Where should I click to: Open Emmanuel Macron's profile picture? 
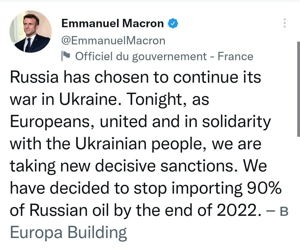pos(31,32)
